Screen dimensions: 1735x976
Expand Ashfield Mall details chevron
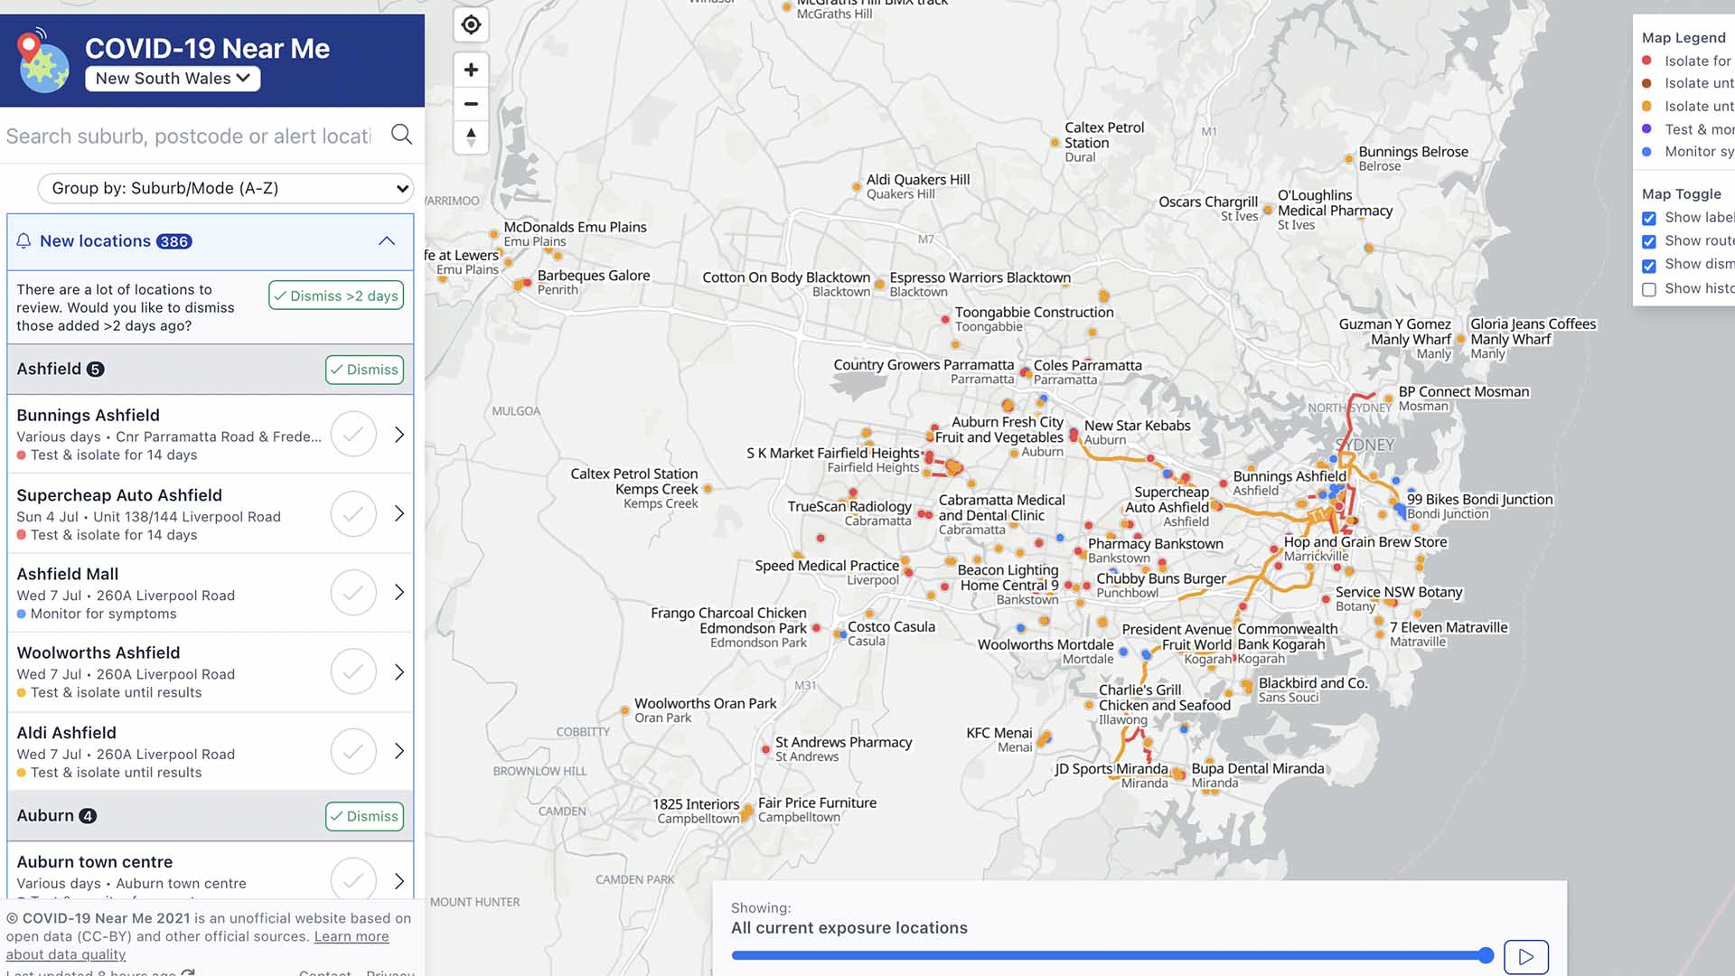399,592
